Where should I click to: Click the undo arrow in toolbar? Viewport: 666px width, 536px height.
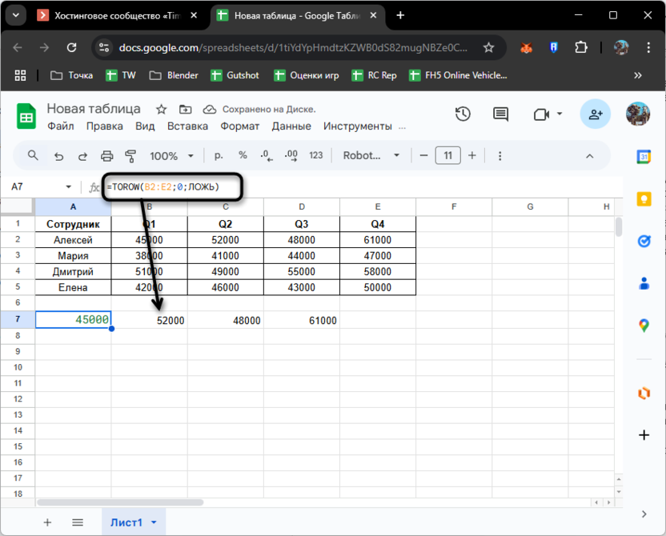[58, 156]
